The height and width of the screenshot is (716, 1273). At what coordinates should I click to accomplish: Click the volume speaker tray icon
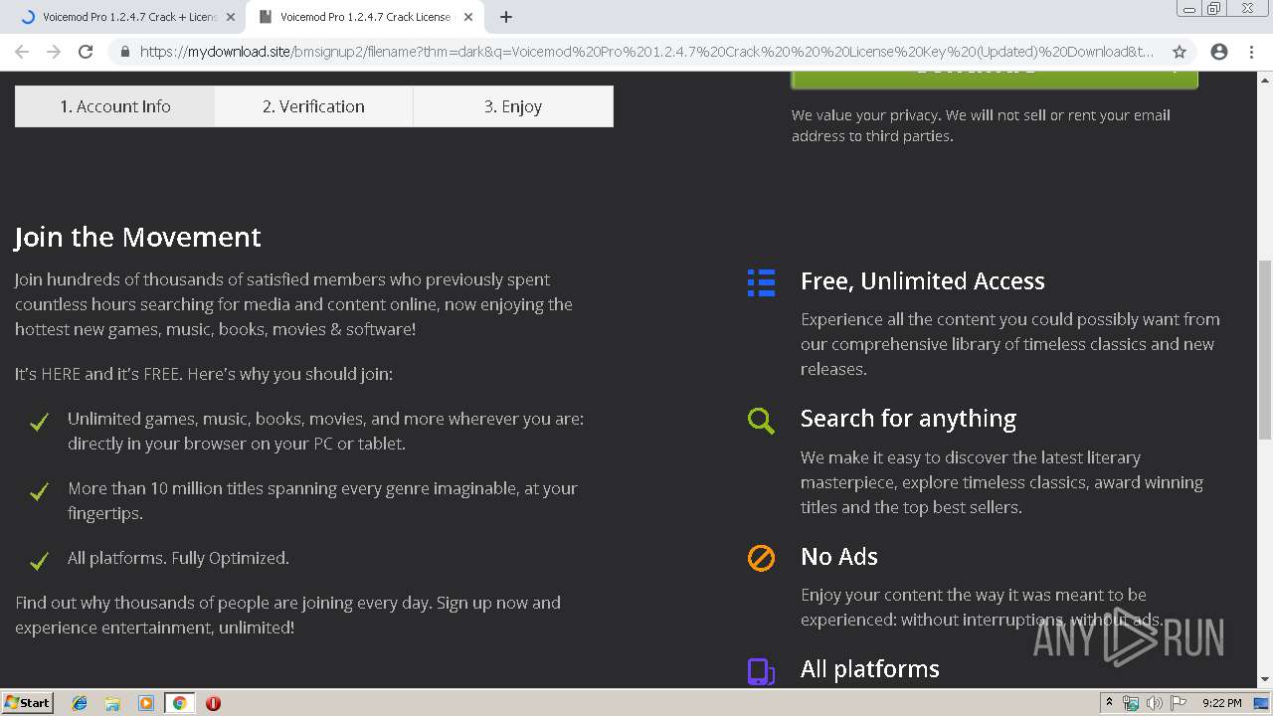click(1155, 703)
